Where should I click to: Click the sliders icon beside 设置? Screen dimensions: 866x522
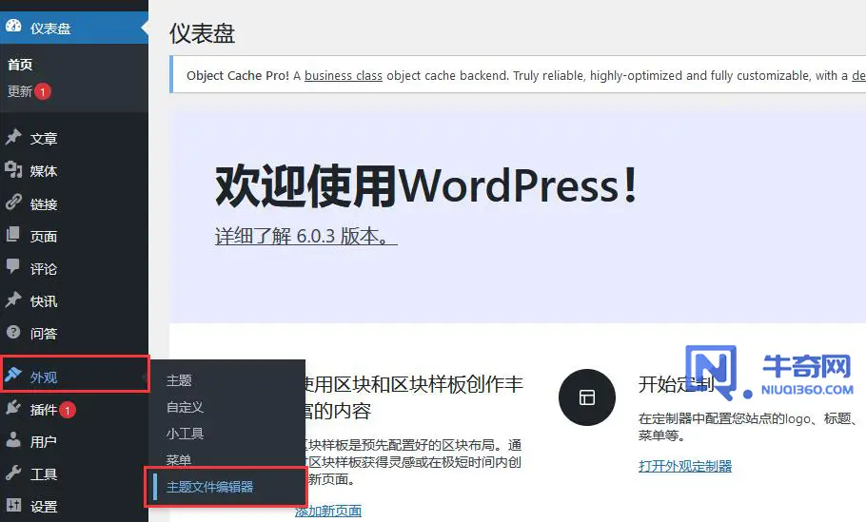[x=13, y=505]
